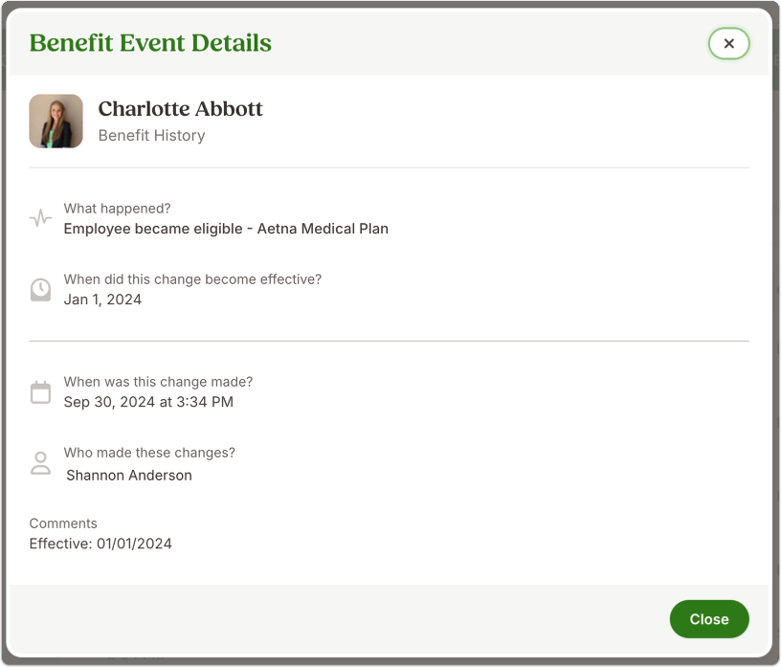Click the Benefit Event Details title
The width and height of the screenshot is (781, 667).
150,43
